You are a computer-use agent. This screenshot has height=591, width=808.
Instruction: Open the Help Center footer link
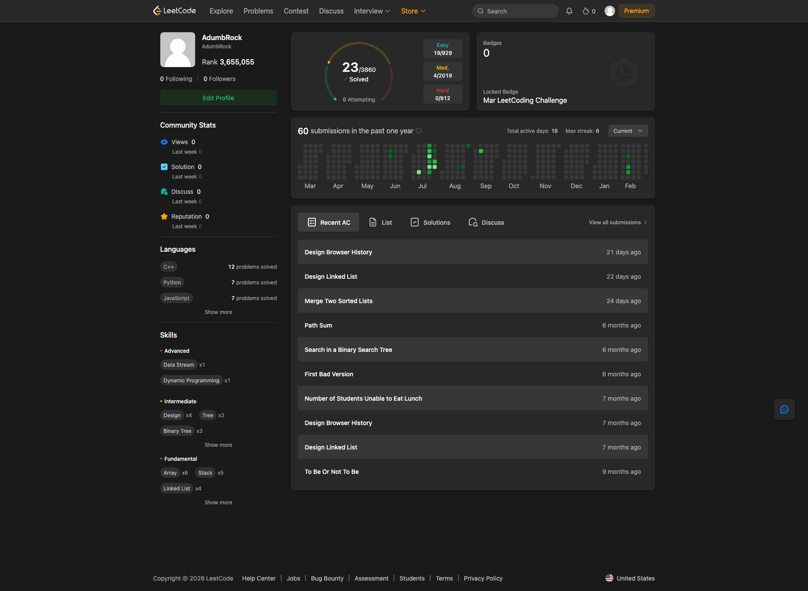(259, 578)
